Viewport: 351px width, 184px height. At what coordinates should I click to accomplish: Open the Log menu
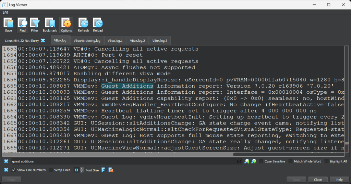[x=5, y=12]
